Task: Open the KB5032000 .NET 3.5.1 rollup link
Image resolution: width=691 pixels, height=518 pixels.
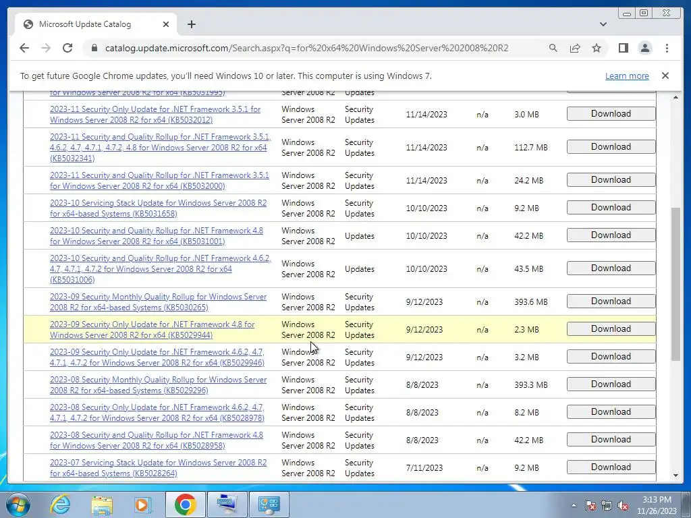Action: click(159, 181)
